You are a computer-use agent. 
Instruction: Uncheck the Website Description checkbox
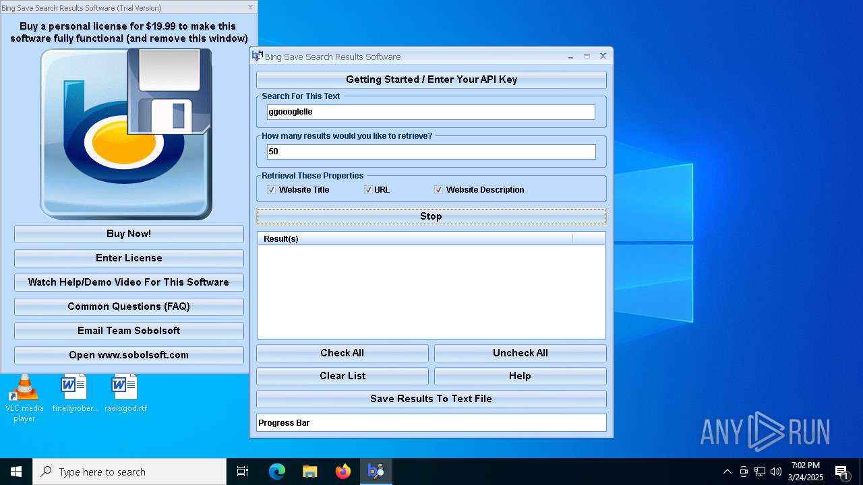point(439,190)
